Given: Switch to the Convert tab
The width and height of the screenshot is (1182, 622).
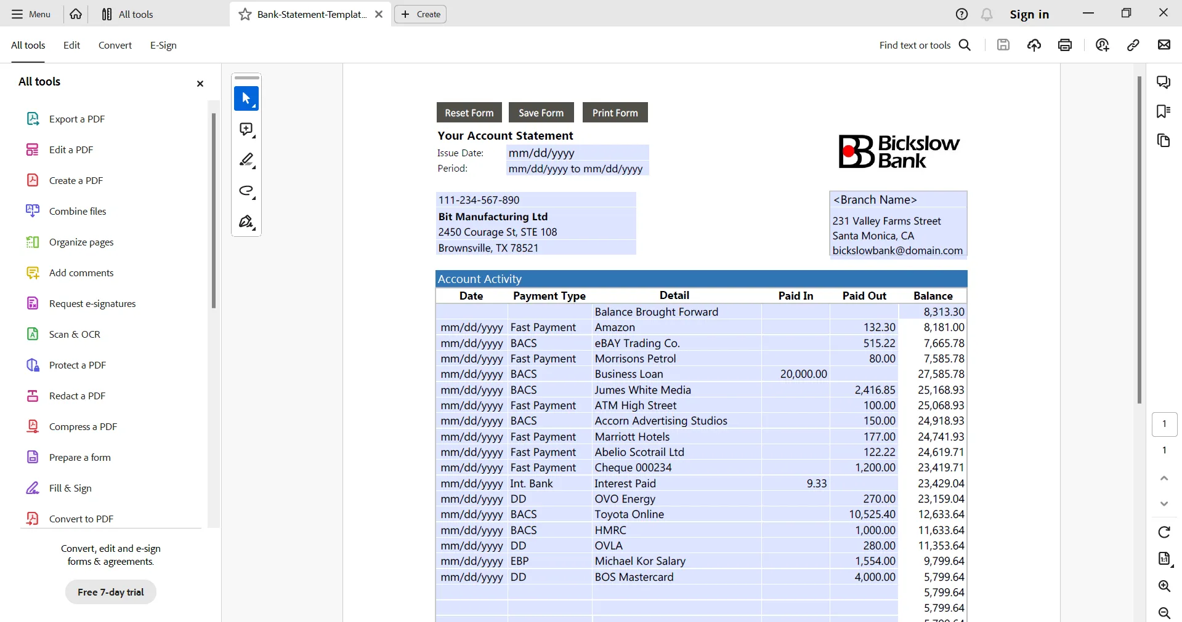Looking at the screenshot, I should click(115, 45).
